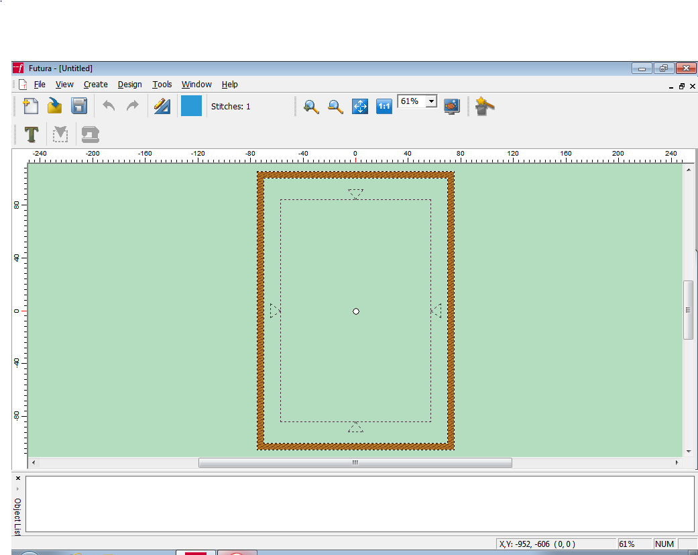Set view to 1:1 actual size
Viewport: 698px width, 555px height.
(384, 107)
